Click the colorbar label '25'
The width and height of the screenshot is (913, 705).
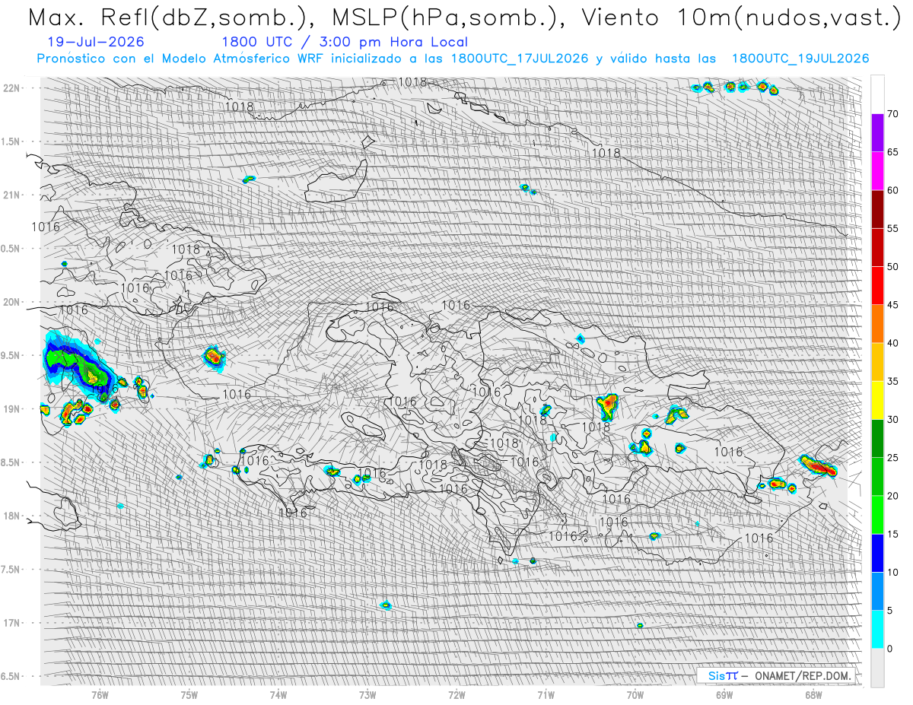point(892,458)
